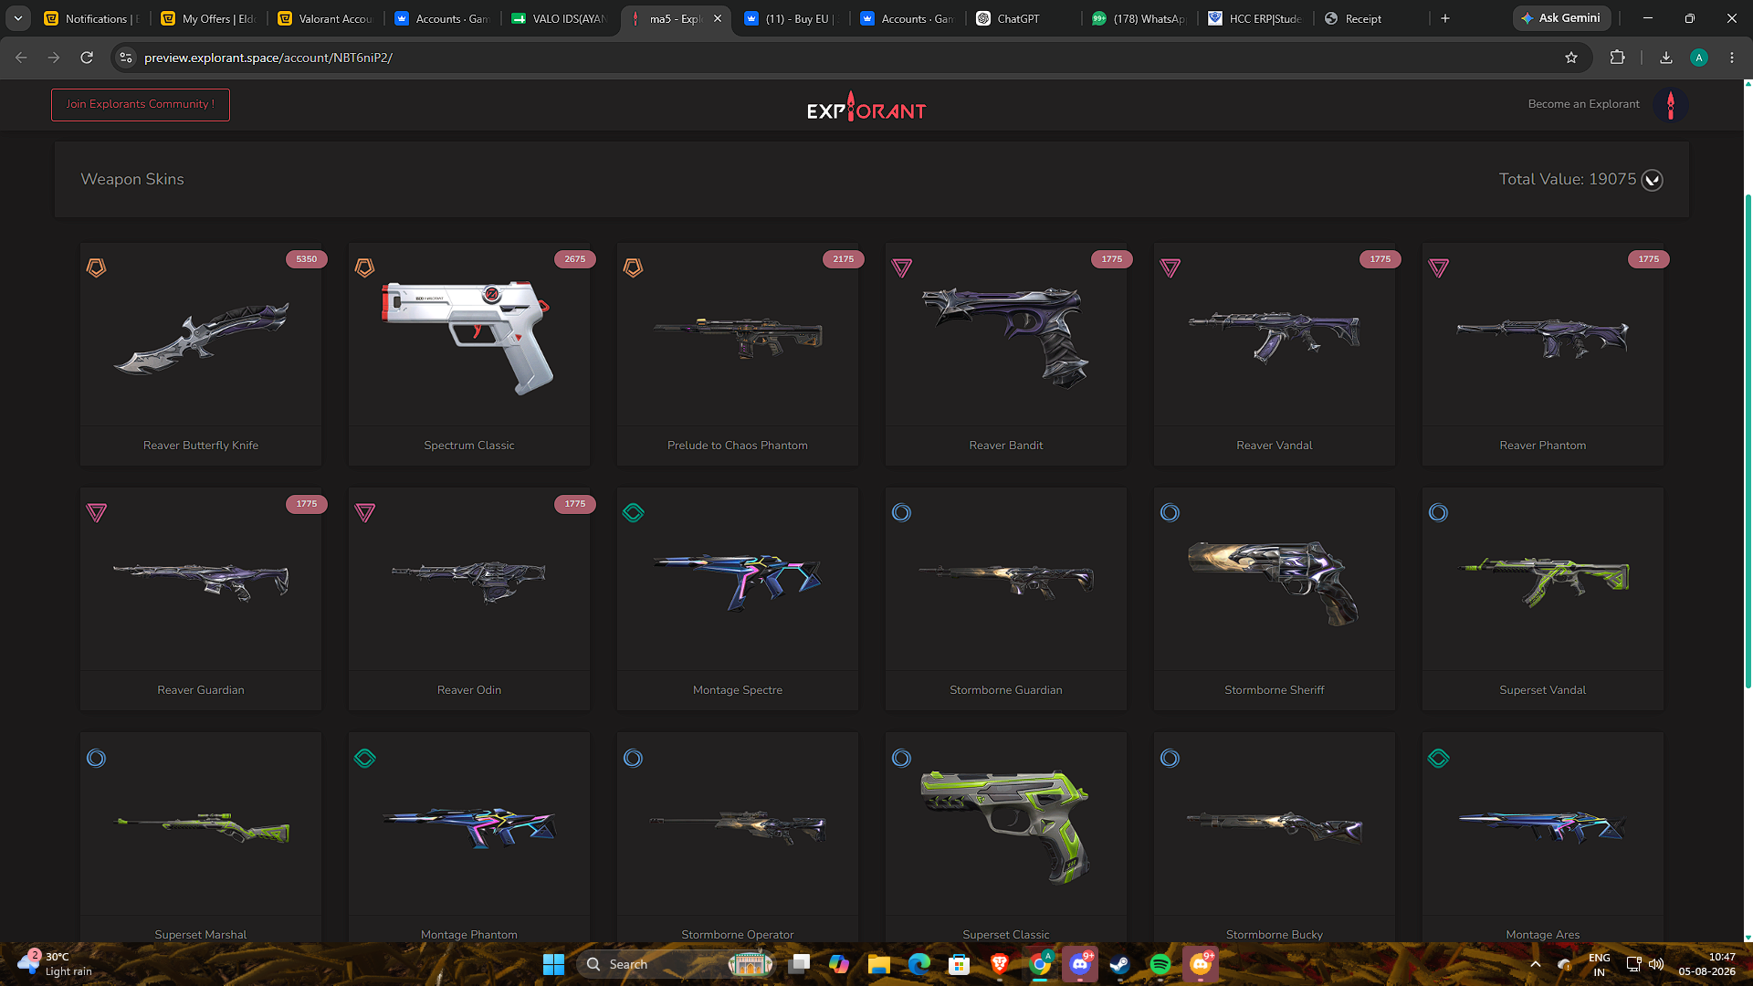Click the tier icon on Stormborne Operator card
1753x986 pixels.
(x=633, y=758)
